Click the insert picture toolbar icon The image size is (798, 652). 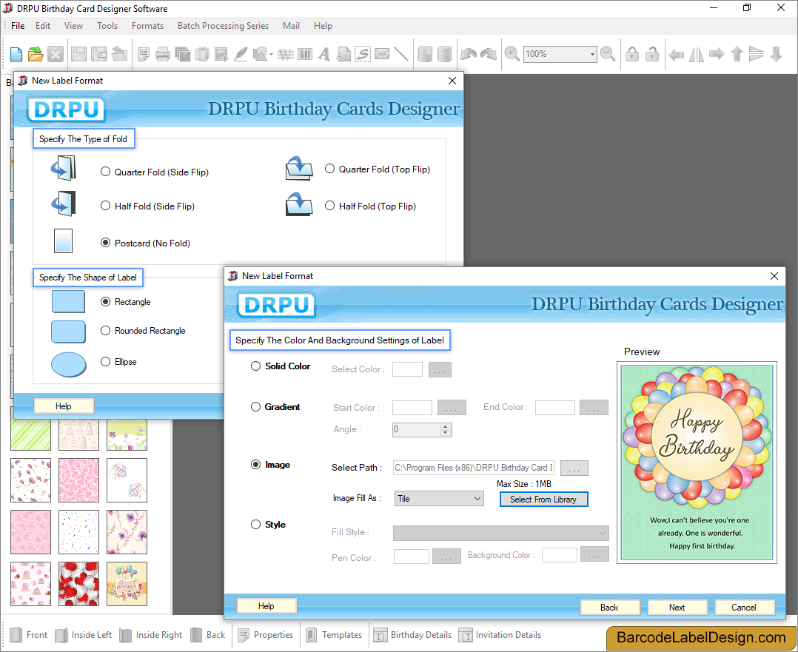coord(221,54)
